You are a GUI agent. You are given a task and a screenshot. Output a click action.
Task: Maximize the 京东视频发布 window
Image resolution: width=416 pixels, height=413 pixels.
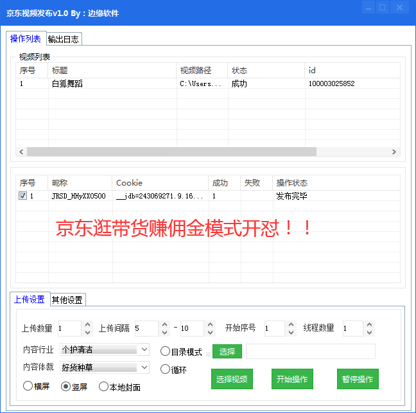[383, 8]
